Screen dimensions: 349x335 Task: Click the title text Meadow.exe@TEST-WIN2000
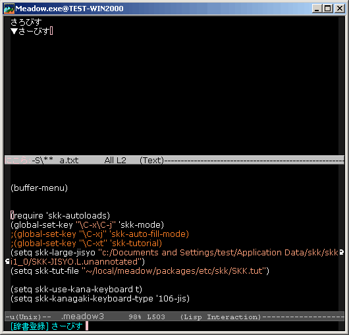tap(69, 9)
